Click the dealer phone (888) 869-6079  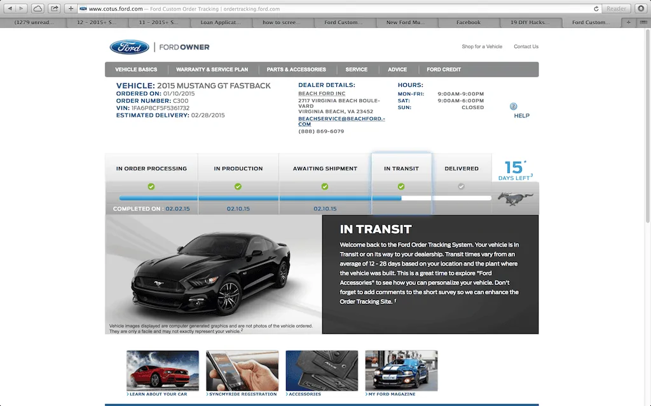coord(321,131)
